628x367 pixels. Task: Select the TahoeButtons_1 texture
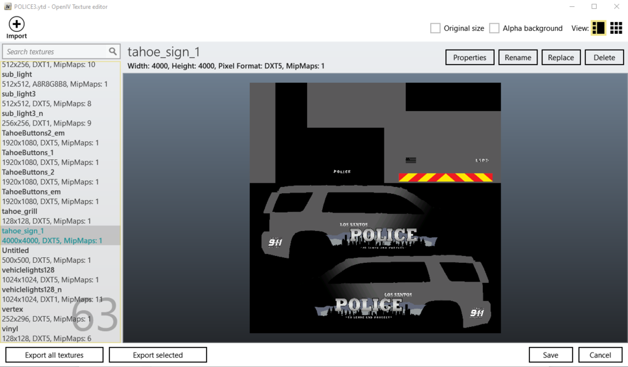(60, 157)
